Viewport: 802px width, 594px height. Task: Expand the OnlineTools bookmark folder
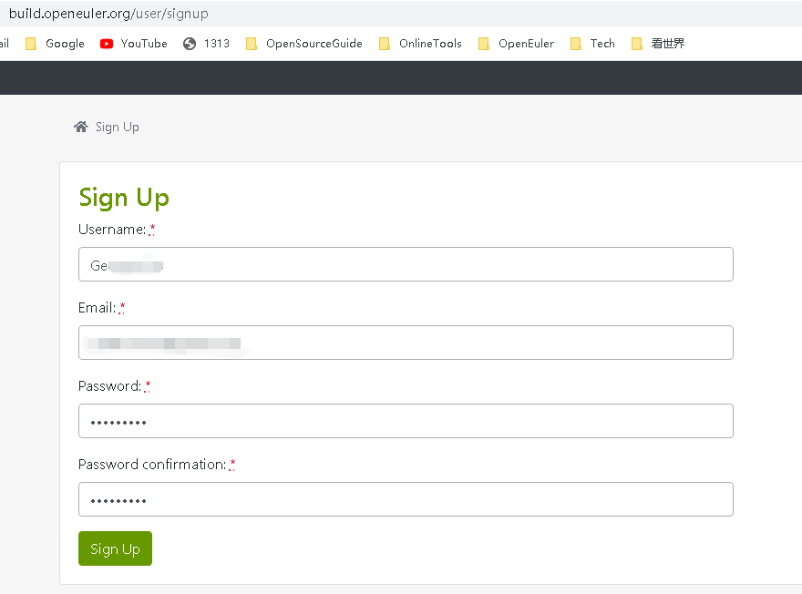[420, 44]
